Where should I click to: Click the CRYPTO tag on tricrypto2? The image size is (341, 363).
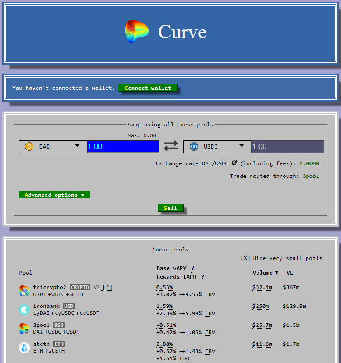(80, 287)
